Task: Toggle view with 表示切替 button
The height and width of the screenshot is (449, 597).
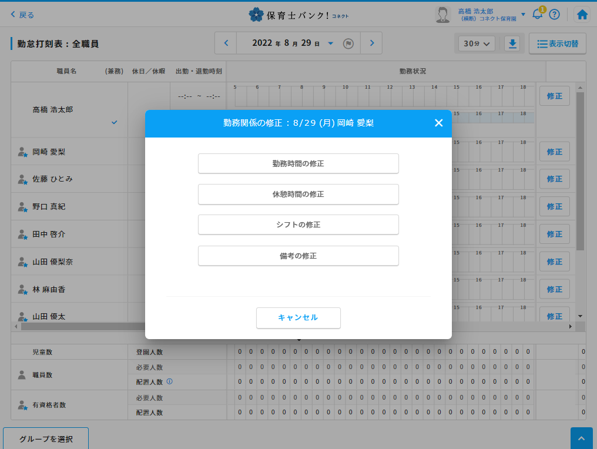Action: coord(557,44)
